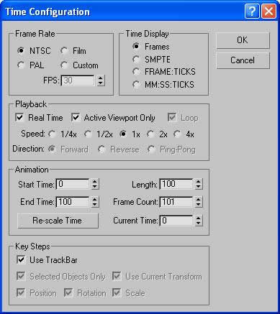
Task: Click the Start Time spinner arrows
Action: 95,184
